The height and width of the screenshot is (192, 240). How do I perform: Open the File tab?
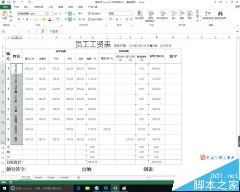(x=5, y=7)
